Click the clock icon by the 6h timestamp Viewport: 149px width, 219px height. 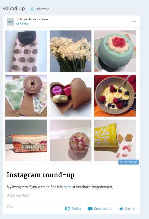8,207
